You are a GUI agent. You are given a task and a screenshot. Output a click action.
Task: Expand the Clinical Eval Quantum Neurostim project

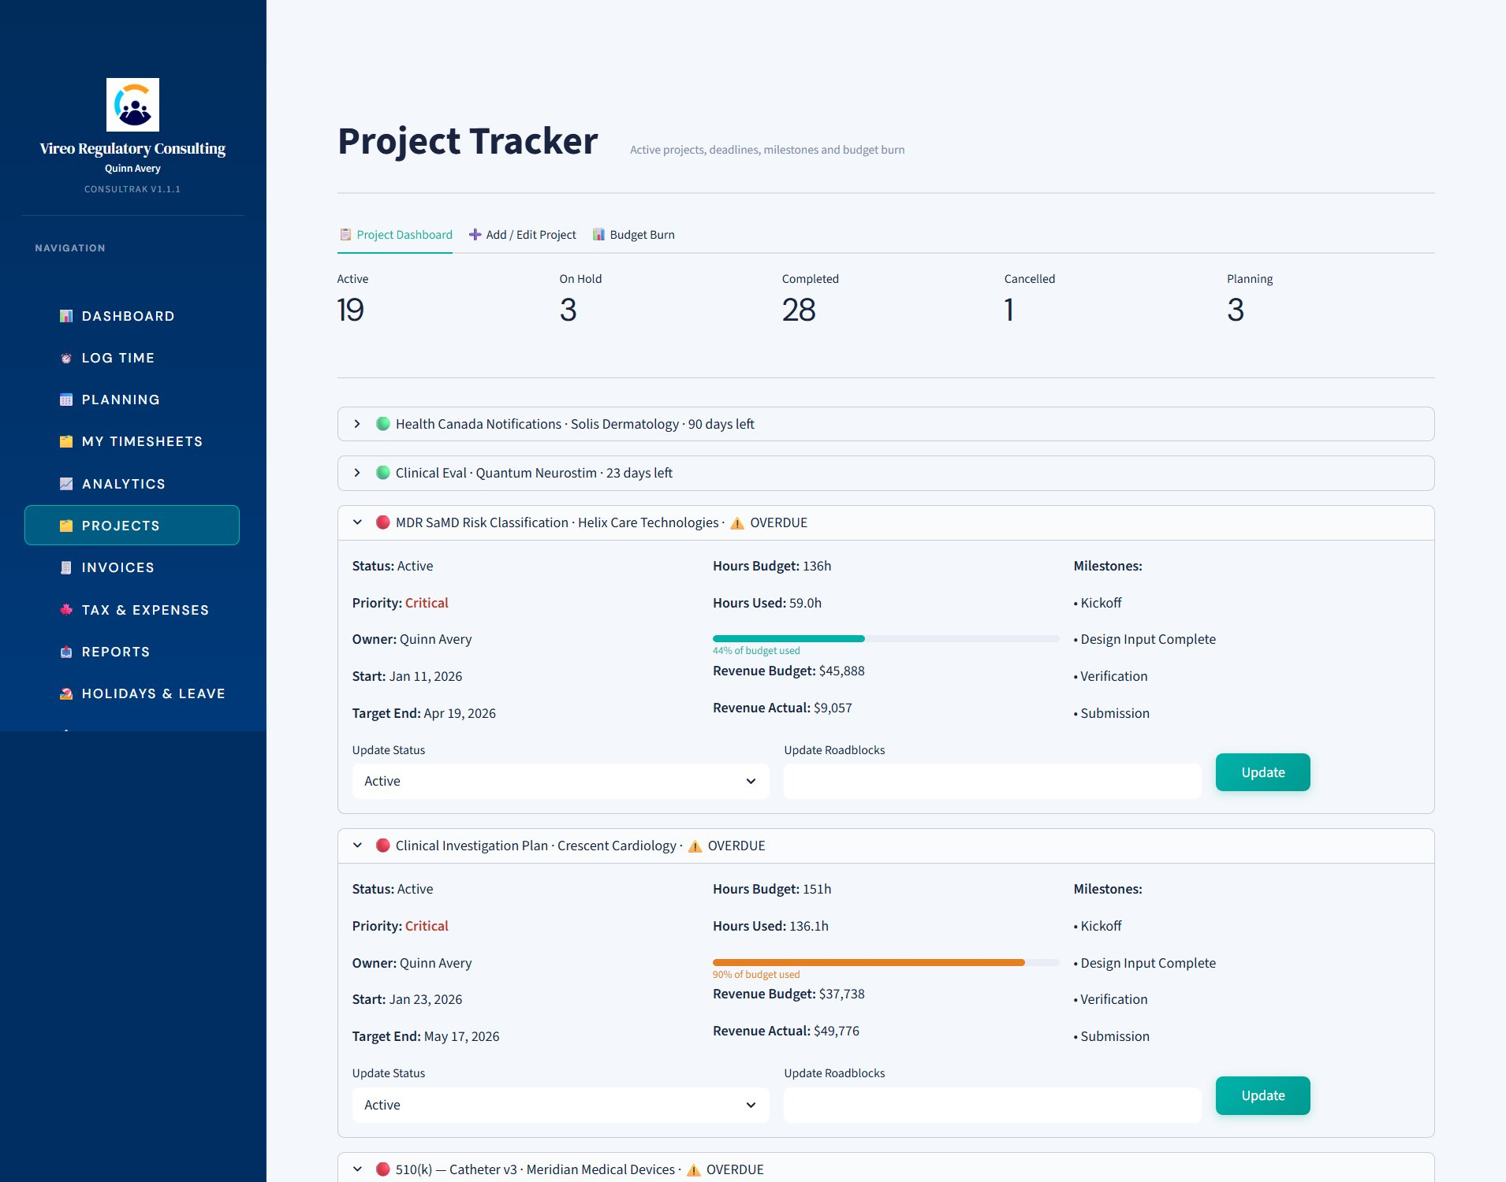pyautogui.click(x=885, y=473)
